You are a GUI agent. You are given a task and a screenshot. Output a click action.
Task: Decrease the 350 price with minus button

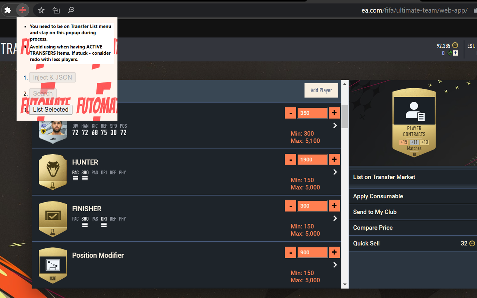(291, 113)
